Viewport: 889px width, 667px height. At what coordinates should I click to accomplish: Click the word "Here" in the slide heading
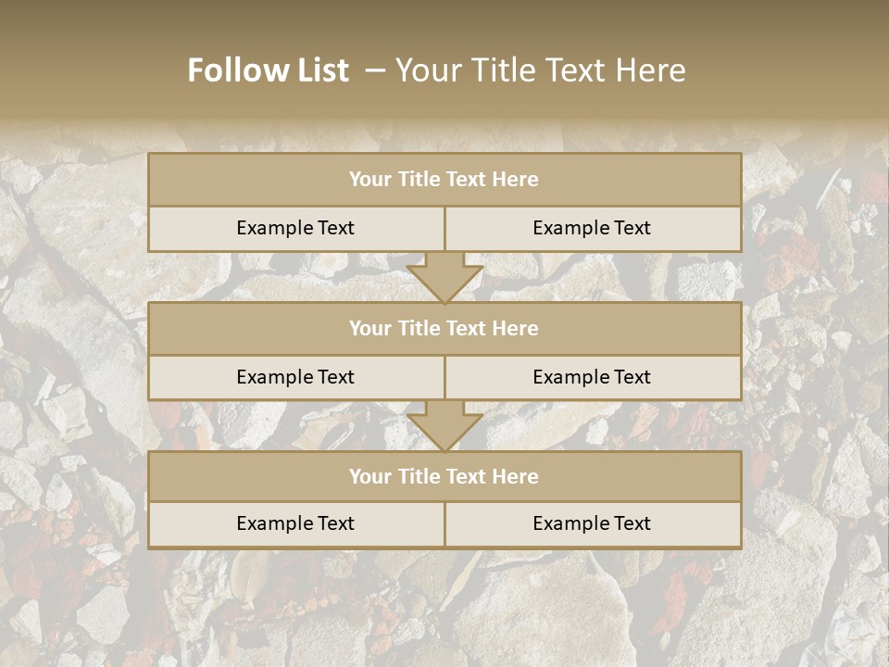[x=651, y=70]
